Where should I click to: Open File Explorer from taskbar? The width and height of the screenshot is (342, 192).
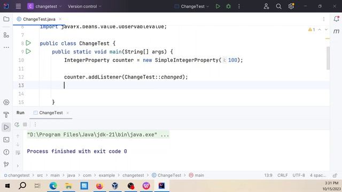coord(68,186)
